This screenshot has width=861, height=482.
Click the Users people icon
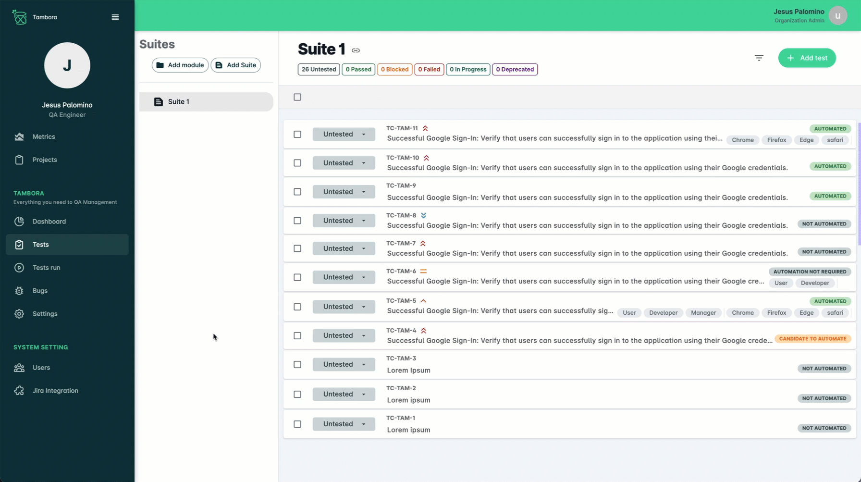point(19,368)
